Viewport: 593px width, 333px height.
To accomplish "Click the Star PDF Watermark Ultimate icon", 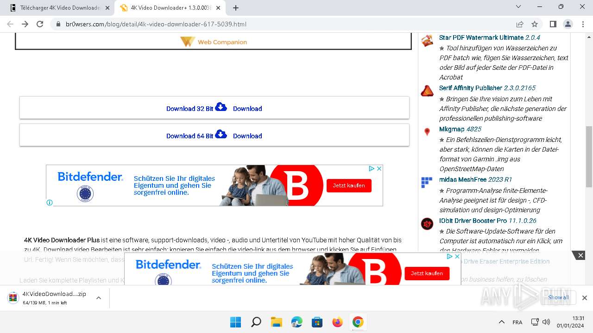I will [427, 41].
